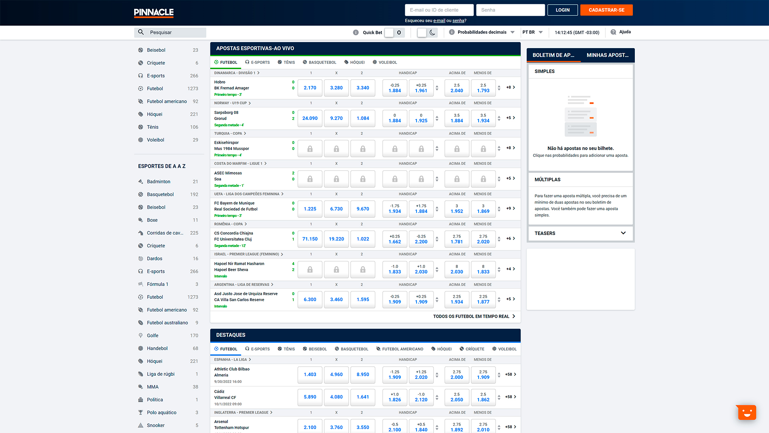This screenshot has width=769, height=433.
Task: Click the Polo aquático trophy icon
Action: [x=141, y=413]
